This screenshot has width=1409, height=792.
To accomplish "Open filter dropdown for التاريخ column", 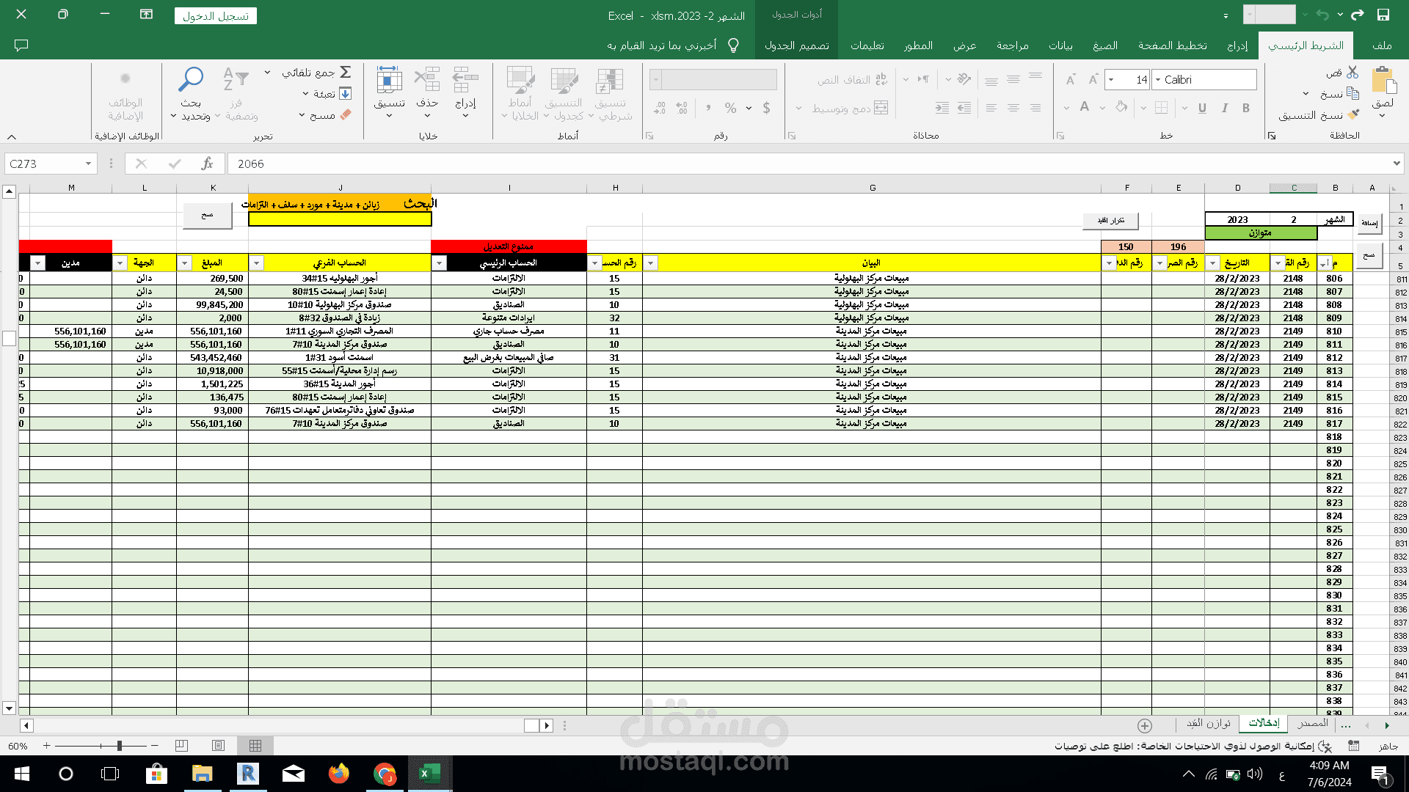I will (1212, 263).
